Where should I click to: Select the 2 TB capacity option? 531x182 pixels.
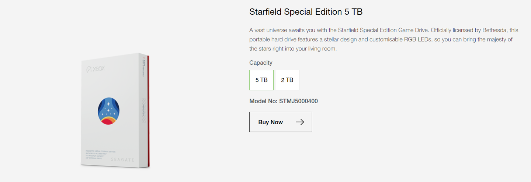[x=287, y=80]
